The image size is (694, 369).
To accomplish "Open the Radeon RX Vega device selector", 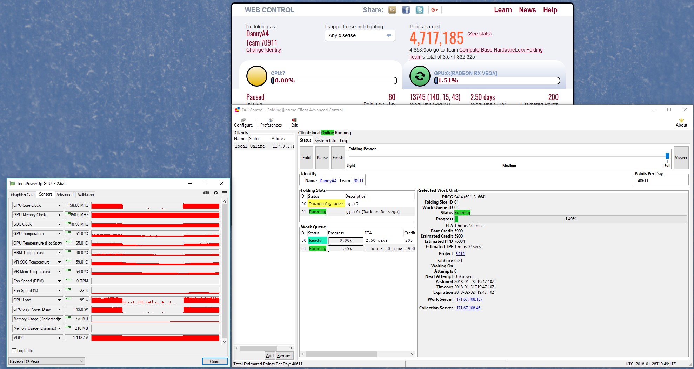I will (x=47, y=361).
